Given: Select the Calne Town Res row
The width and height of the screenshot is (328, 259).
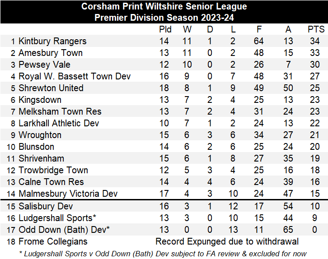Looking at the screenshot, I should 51,182.
